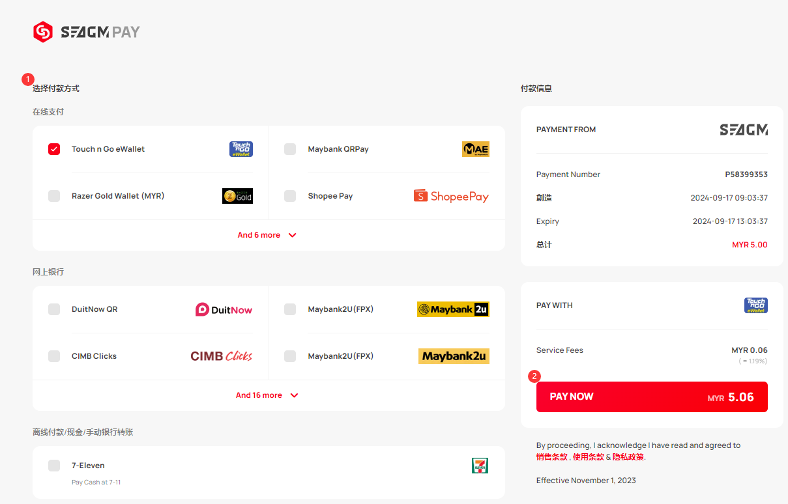The image size is (788, 504).
Task: Tick Maybank2U(FPX) checkbox in the DuitNow QR row
Action: 290,309
